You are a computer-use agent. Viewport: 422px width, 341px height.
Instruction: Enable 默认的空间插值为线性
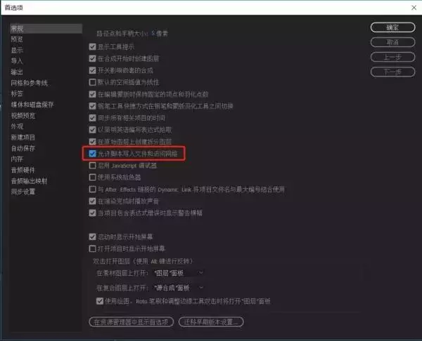pos(92,82)
